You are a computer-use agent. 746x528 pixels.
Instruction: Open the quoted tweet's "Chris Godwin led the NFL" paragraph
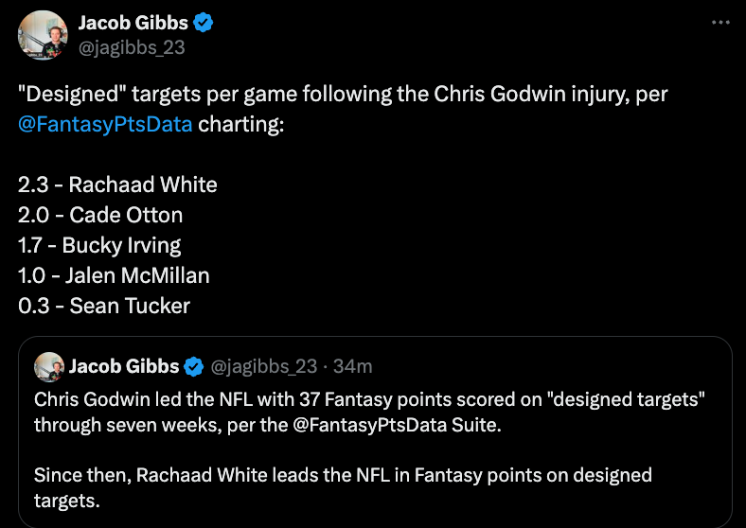click(369, 412)
